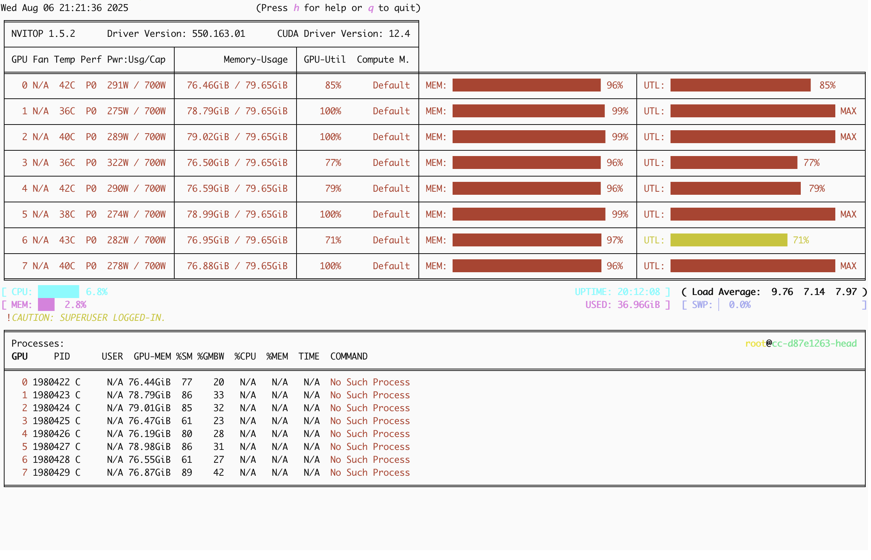Click the 'h' help key hint
The height and width of the screenshot is (560, 871).
tap(296, 8)
